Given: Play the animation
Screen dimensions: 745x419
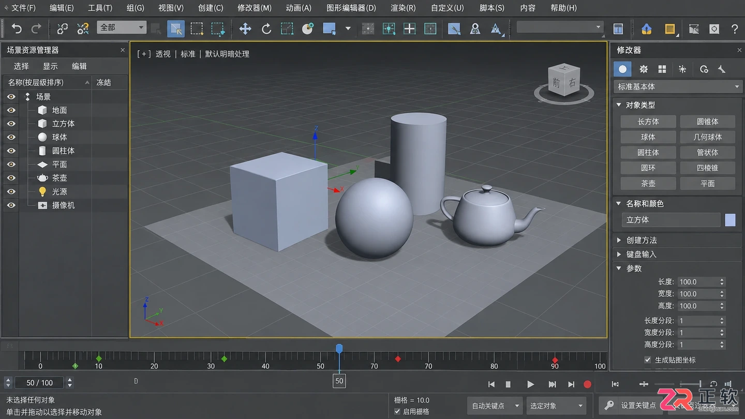Looking at the screenshot, I should click(530, 384).
